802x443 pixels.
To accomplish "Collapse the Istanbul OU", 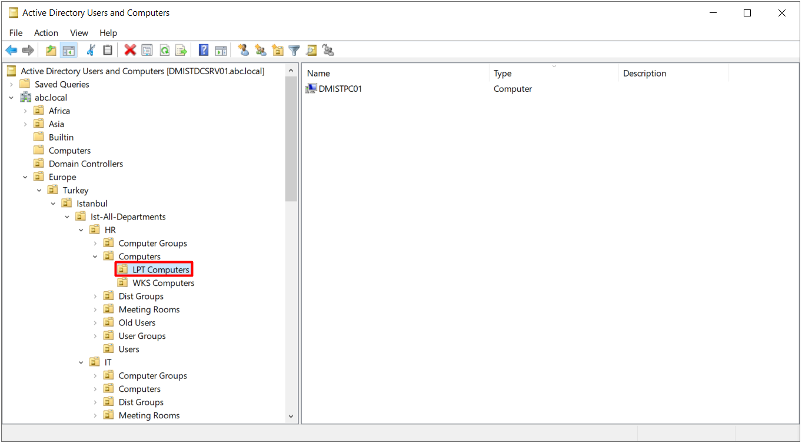I will click(53, 204).
